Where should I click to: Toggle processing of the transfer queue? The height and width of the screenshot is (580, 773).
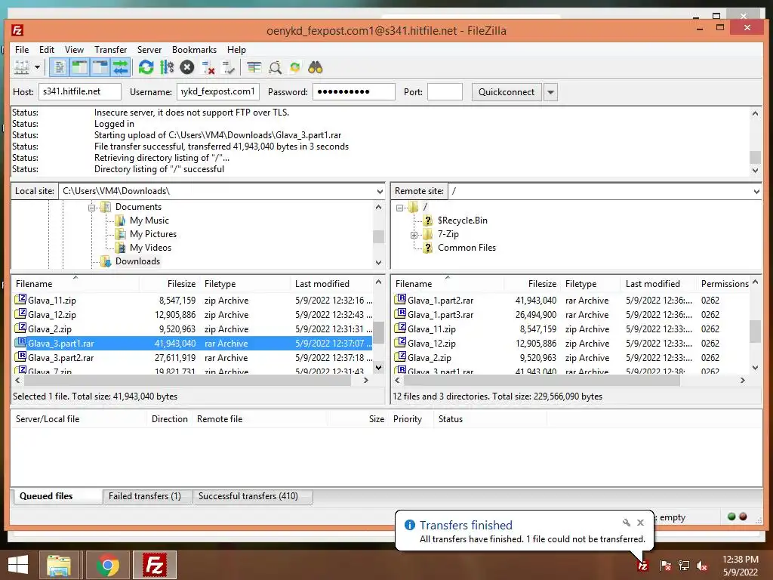(167, 67)
